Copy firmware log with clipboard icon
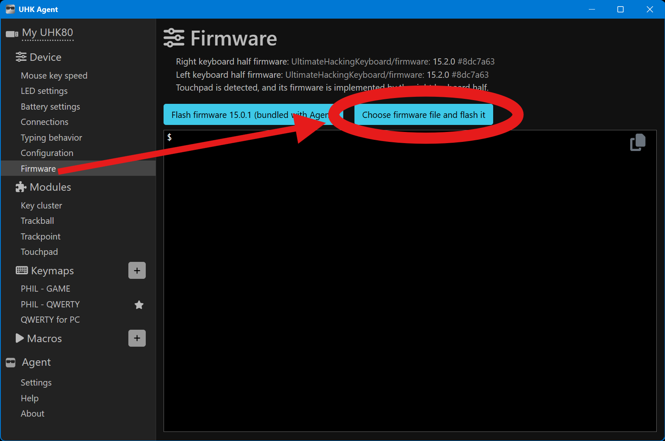The height and width of the screenshot is (441, 665). [638, 142]
